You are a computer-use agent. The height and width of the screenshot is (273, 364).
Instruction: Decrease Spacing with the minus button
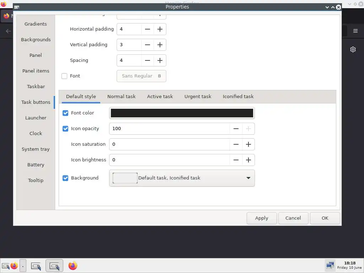[148, 60]
